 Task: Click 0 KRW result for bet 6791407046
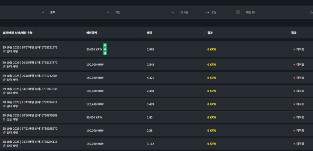click(211, 91)
